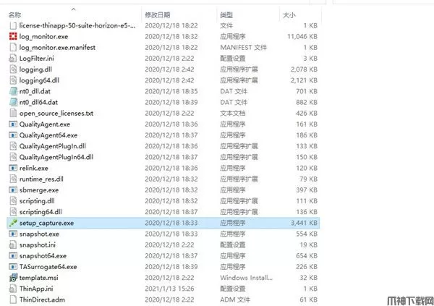This screenshot has height=306, width=434.
Task: Click the ThinDirect.adm file icon
Action: 13,299
